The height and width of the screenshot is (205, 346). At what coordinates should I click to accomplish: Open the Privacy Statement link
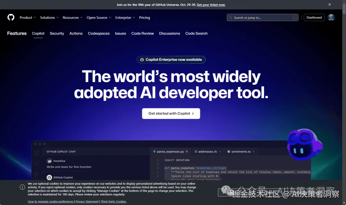(x=87, y=201)
